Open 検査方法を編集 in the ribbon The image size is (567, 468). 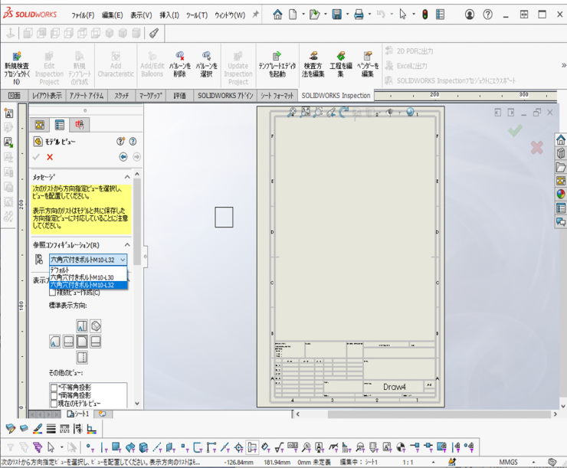313,57
